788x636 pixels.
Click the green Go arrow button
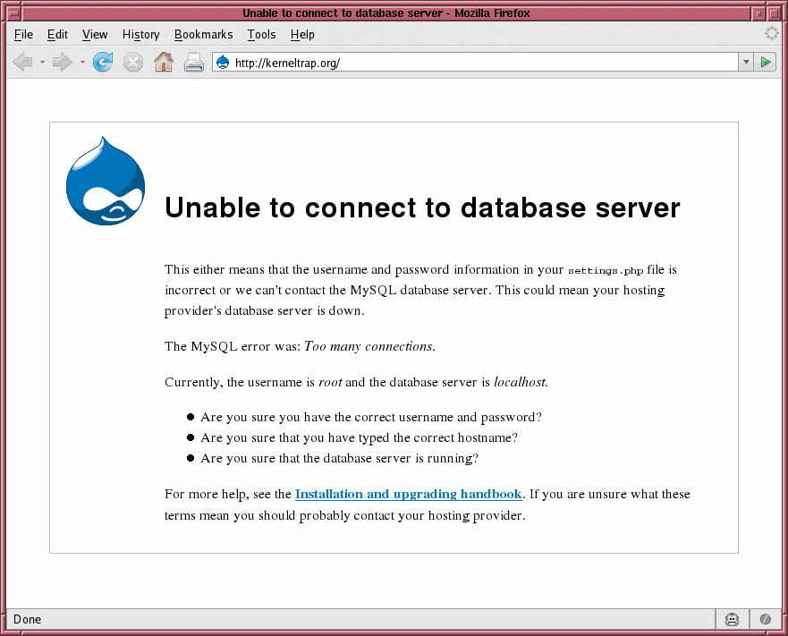click(x=766, y=62)
